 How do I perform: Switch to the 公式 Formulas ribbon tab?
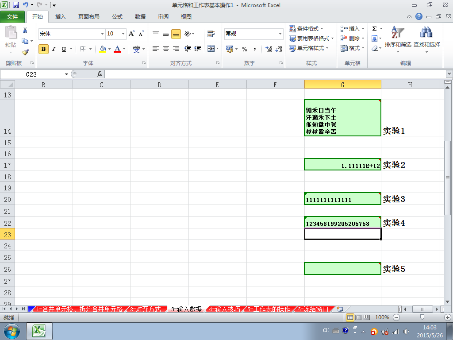click(117, 16)
